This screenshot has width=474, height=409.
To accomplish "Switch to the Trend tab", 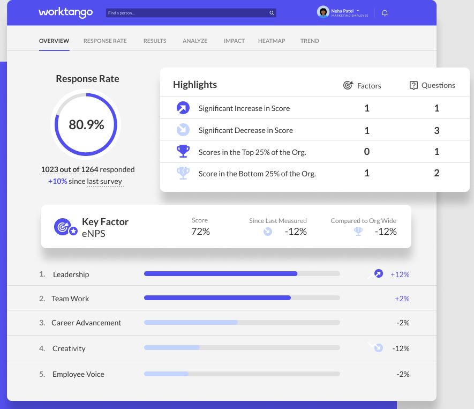I will (310, 41).
